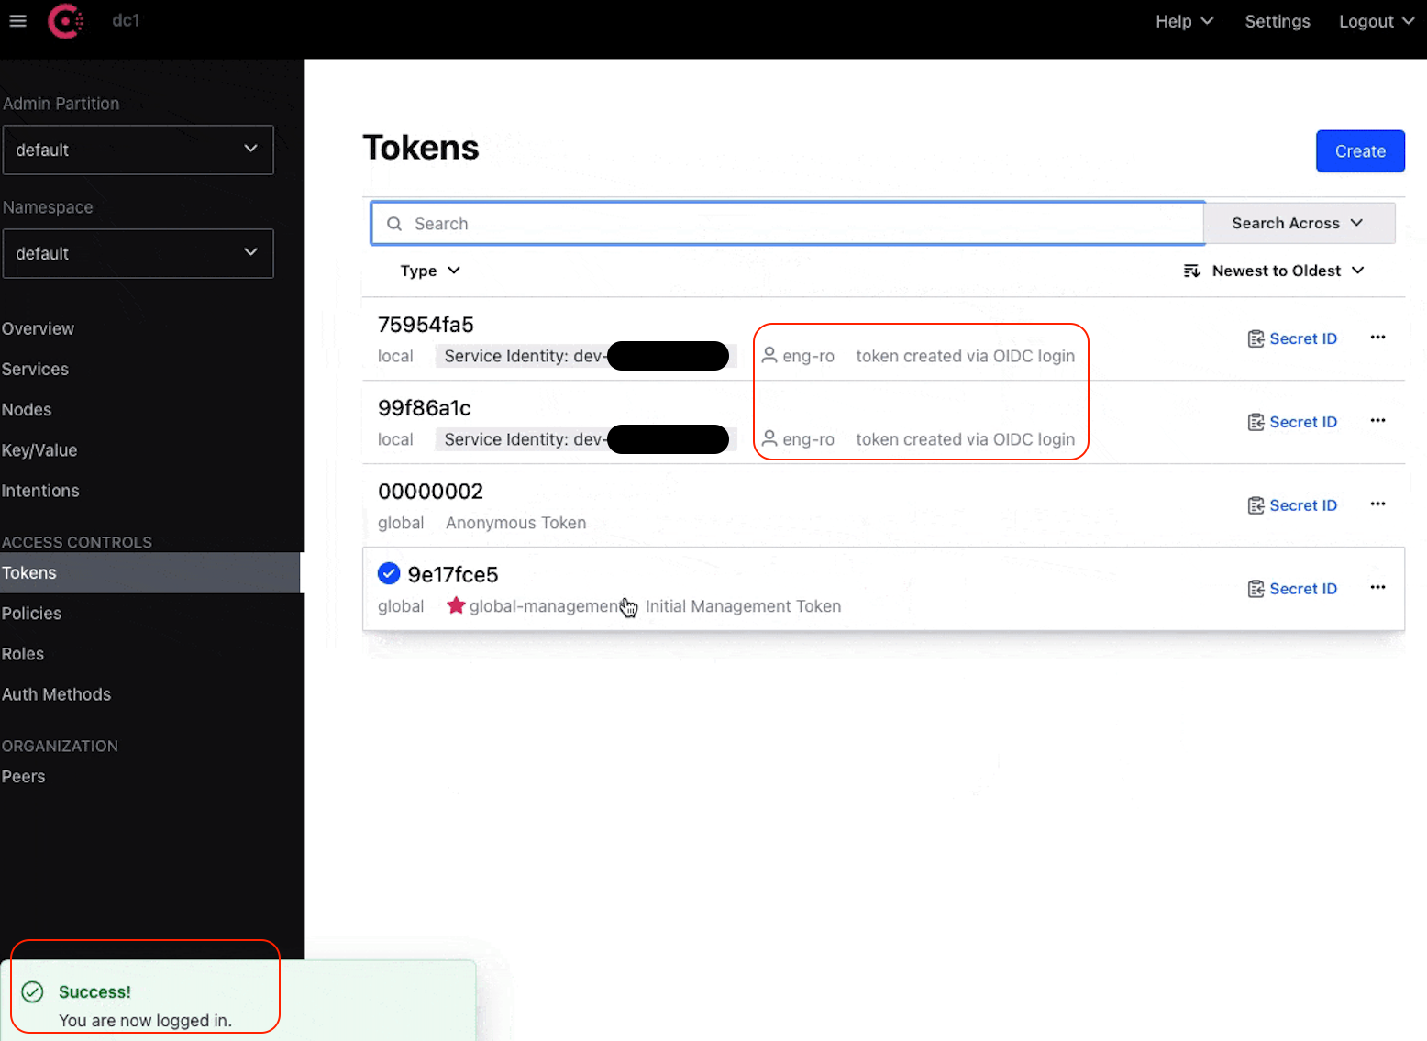Expand the Namespace default dropdown
Viewport: 1427px width, 1041px height.
(x=138, y=253)
